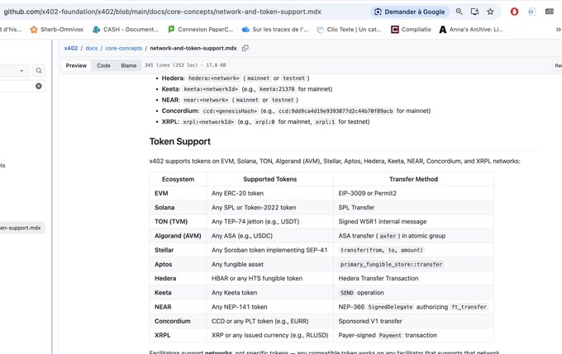Select the en-support.mdx file in sidebar tree
This screenshot has height=354, width=562.
[21, 228]
